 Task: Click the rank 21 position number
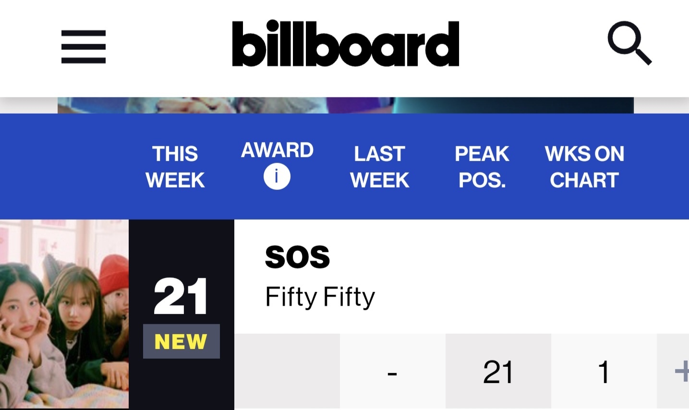(181, 296)
